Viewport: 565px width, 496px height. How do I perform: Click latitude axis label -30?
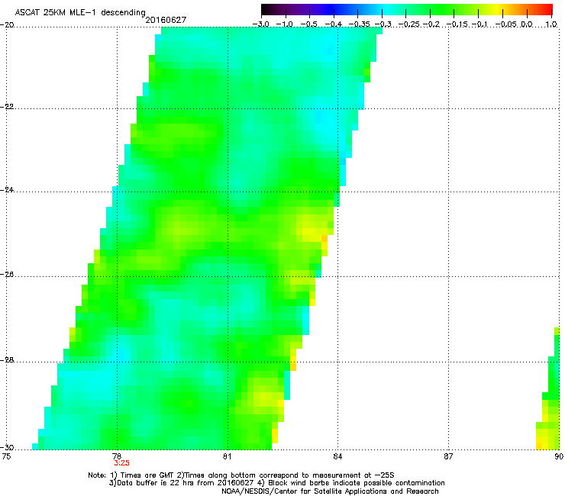[x=7, y=447]
